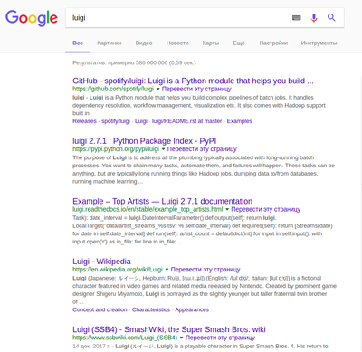Switch to the Картинки tab
Image resolution: width=362 pixels, height=352 pixels.
point(110,43)
